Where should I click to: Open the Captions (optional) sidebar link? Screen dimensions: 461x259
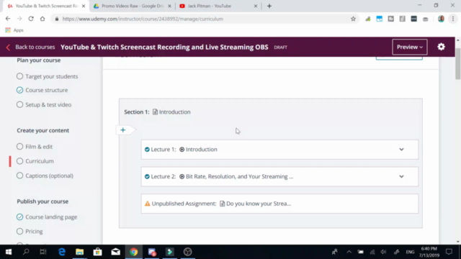tap(50, 176)
